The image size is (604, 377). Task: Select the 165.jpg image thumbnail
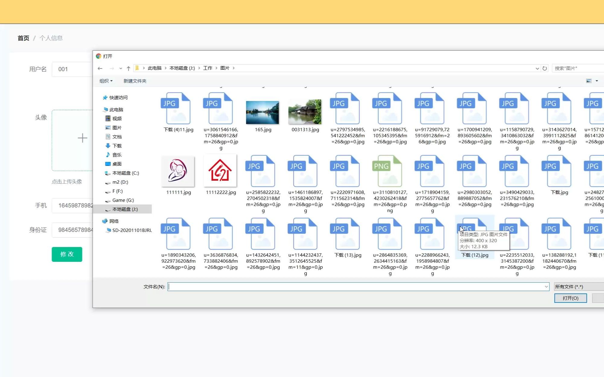(x=262, y=112)
